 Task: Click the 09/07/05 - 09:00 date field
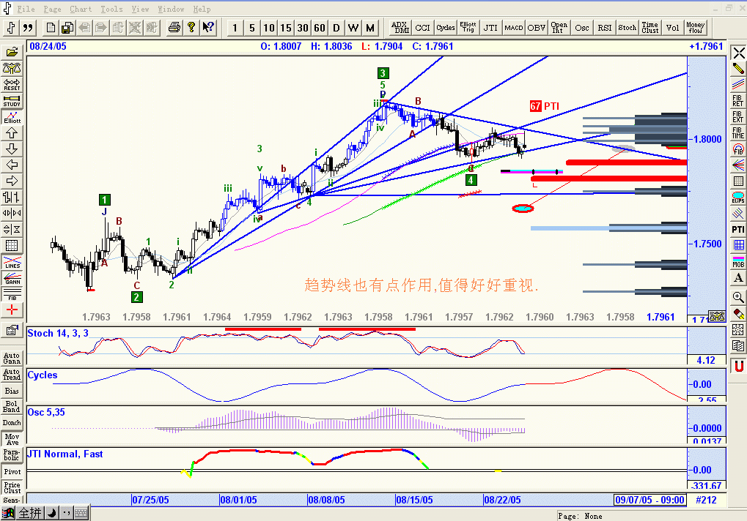[x=650, y=500]
